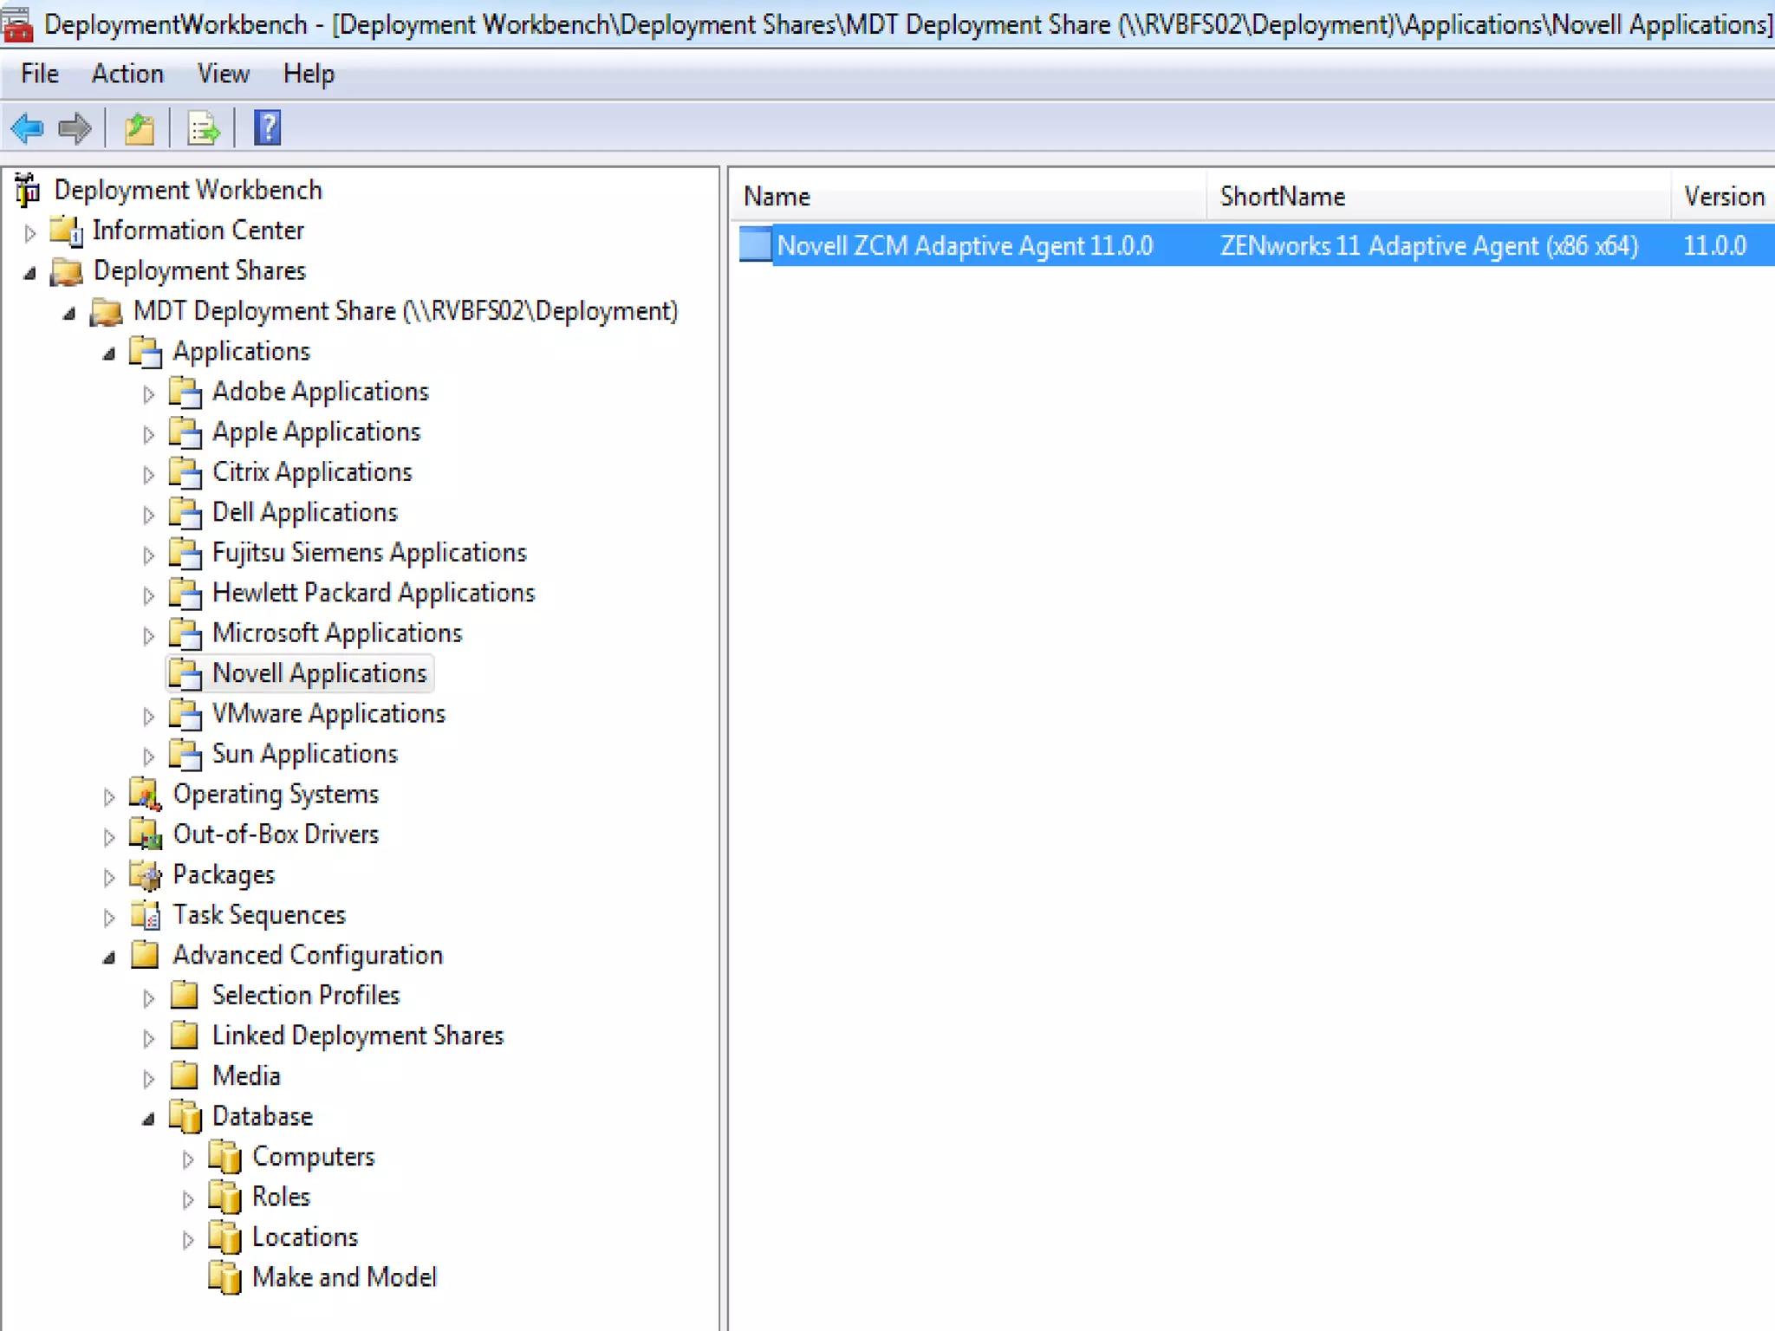Expand the Packages node
Screen dimensions: 1775x1331
(x=108, y=878)
